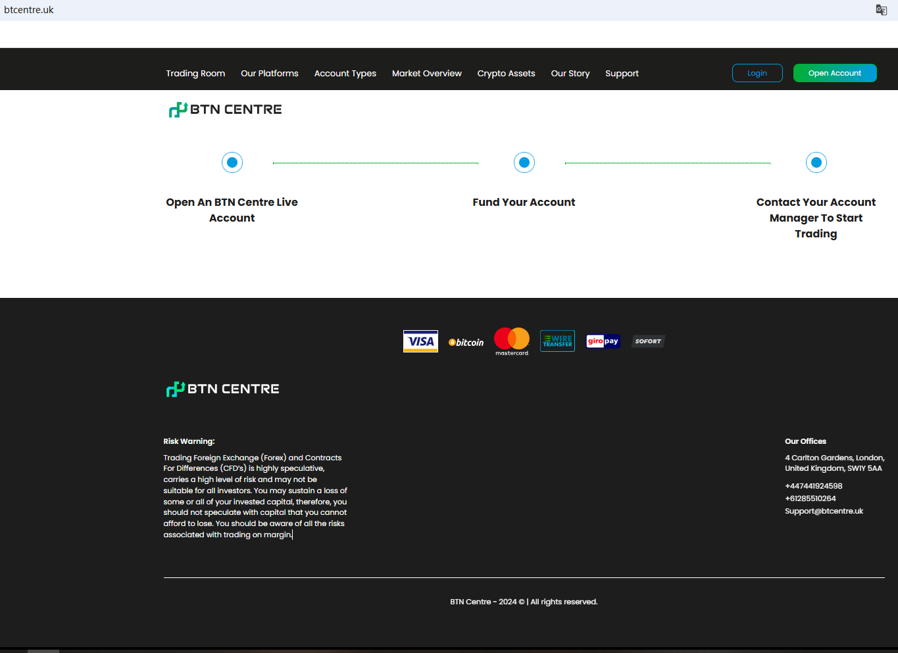This screenshot has height=653, width=898.
Task: Click the Mastercard payment logo
Action: click(x=512, y=341)
